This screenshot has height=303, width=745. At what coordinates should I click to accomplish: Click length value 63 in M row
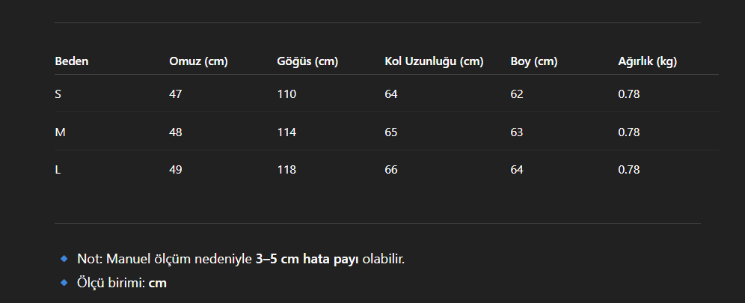(517, 132)
